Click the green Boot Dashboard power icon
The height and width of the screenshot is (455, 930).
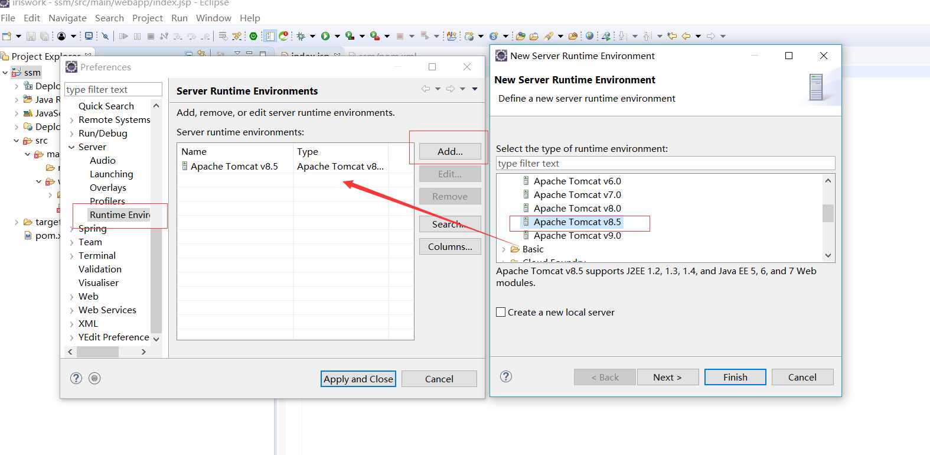click(253, 36)
